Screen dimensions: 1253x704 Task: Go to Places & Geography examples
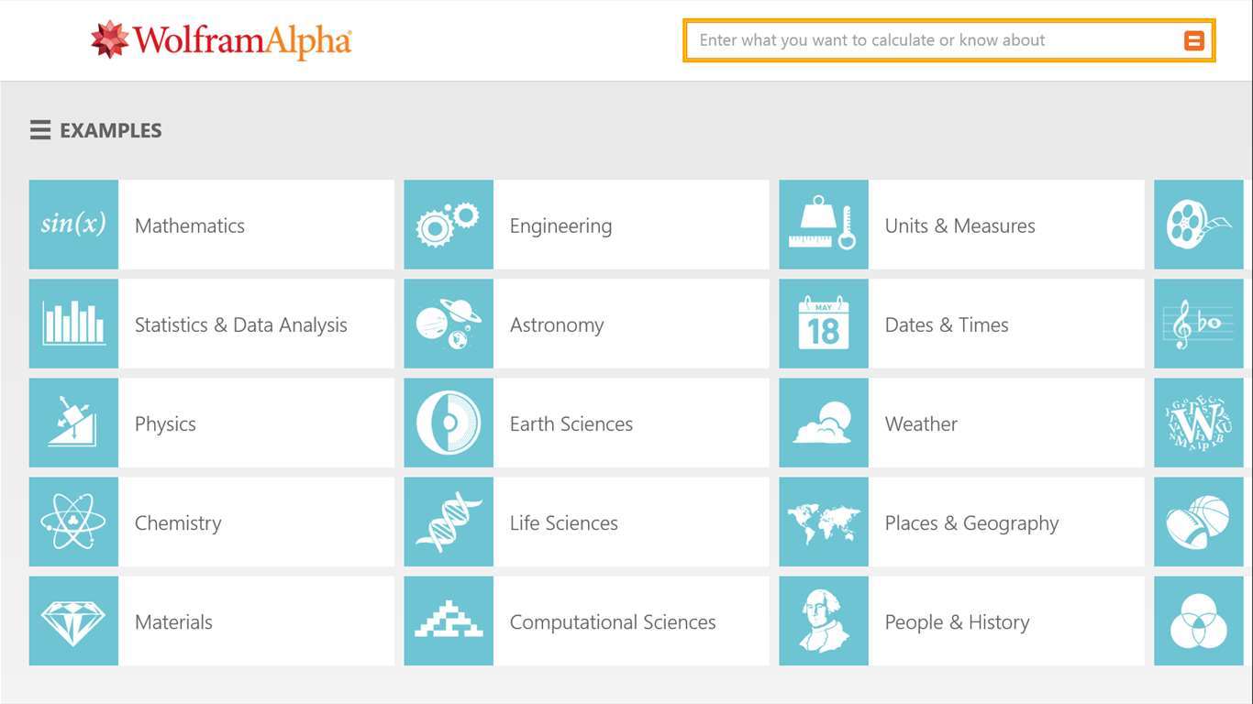click(971, 522)
